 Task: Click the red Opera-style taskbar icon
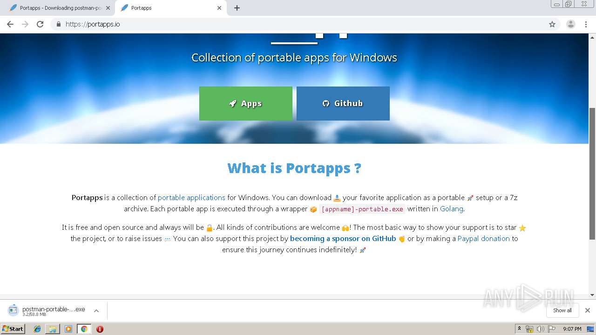click(x=100, y=329)
